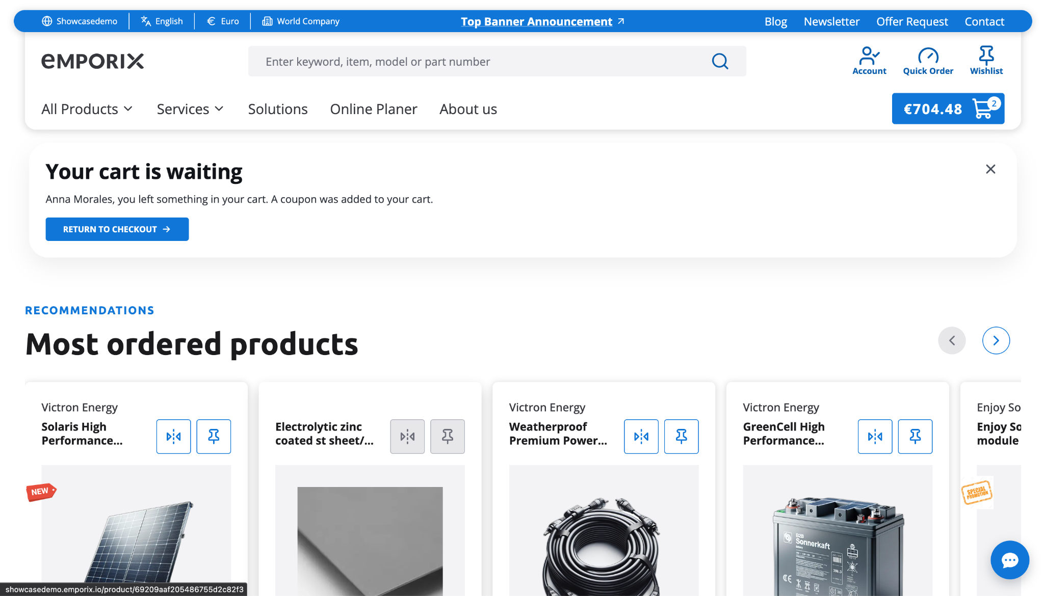The height and width of the screenshot is (596, 1044).
Task: Compare the Electrolytic zinc coated sheet
Action: [407, 436]
